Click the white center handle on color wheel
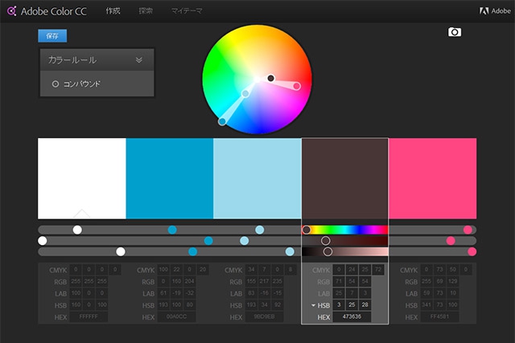Viewport: 515px width, 343px height. click(257, 80)
